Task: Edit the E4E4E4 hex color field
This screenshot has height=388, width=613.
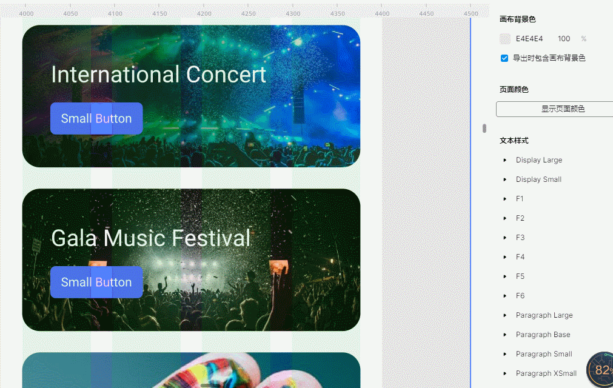Action: point(529,39)
